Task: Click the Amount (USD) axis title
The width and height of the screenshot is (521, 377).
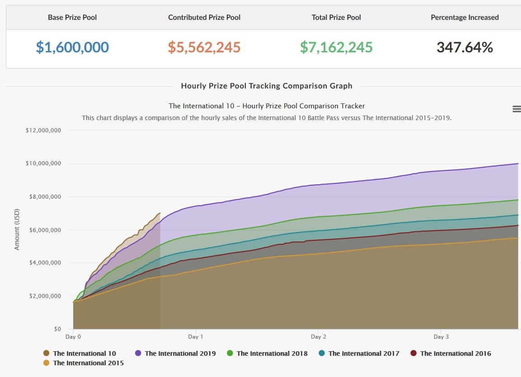Action: click(17, 229)
